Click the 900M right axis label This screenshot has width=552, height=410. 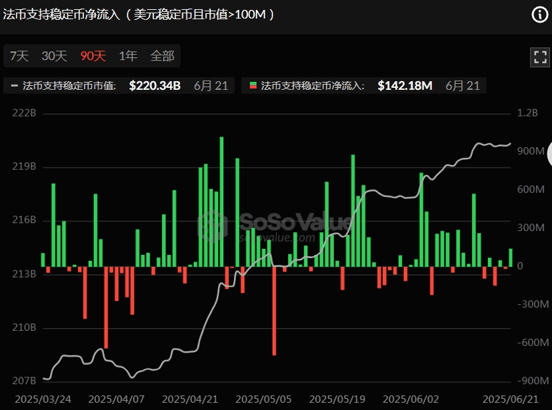coord(531,151)
